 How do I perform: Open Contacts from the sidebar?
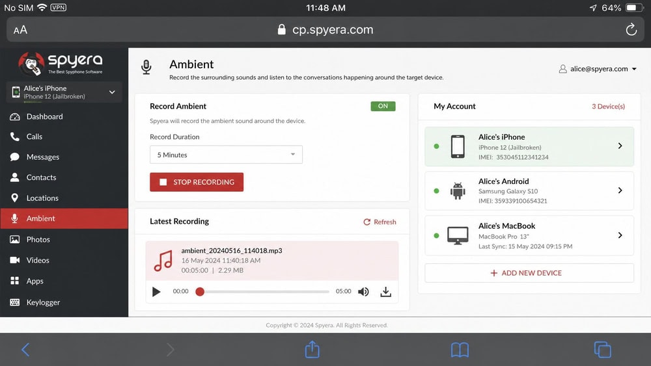pyautogui.click(x=64, y=177)
